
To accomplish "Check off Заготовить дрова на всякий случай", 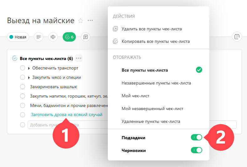I will tap(23, 115).
